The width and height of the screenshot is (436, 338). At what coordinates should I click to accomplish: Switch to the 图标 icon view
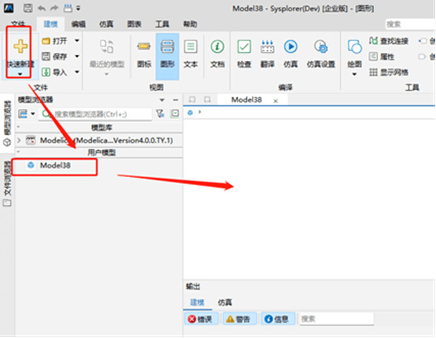click(144, 54)
